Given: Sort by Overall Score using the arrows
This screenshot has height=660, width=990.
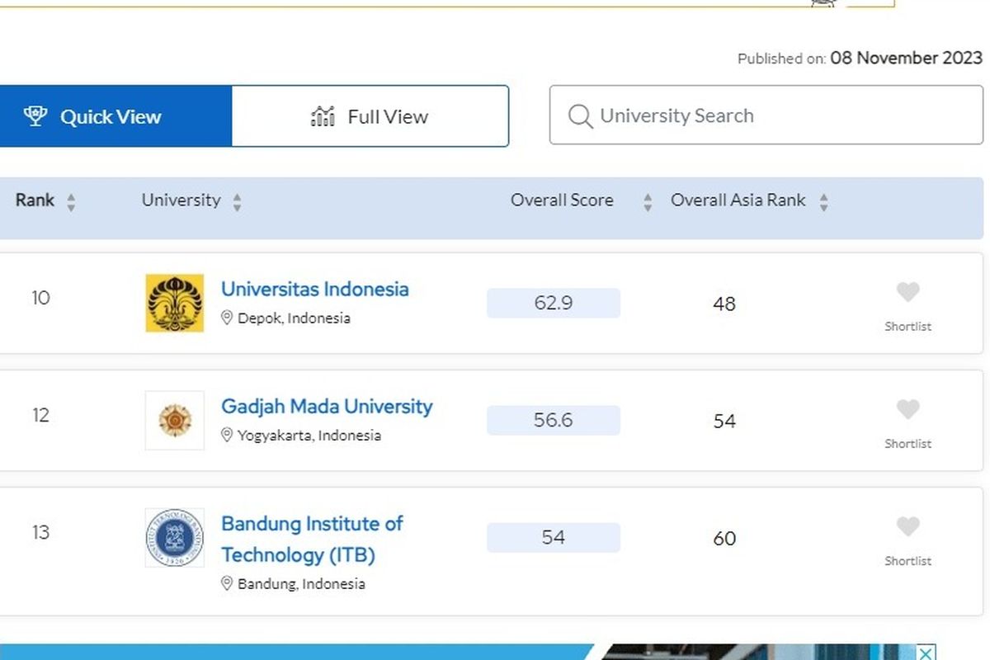Looking at the screenshot, I should click(647, 200).
